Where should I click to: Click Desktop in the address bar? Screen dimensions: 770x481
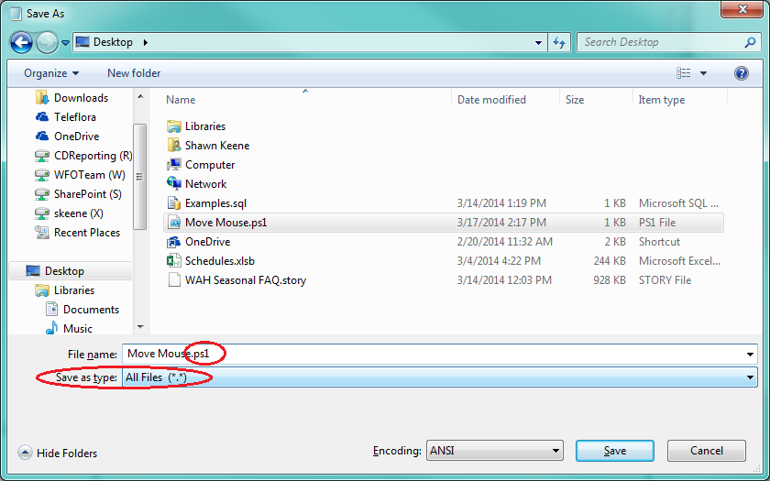[x=113, y=42]
